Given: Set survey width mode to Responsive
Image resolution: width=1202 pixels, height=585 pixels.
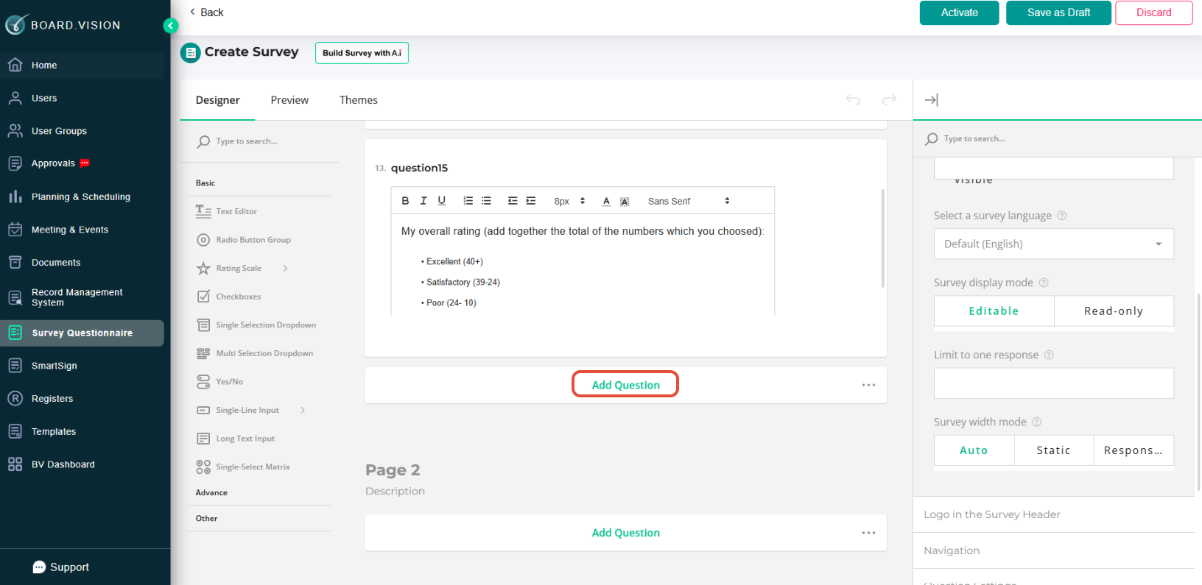Looking at the screenshot, I should pos(1134,450).
